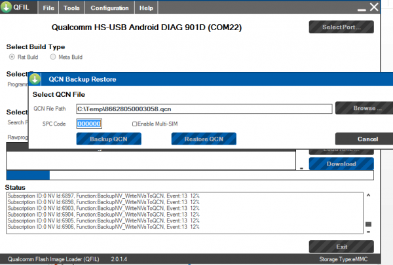This screenshot has width=393, height=265.
Task: Open the Configuration menu
Action: [x=109, y=8]
